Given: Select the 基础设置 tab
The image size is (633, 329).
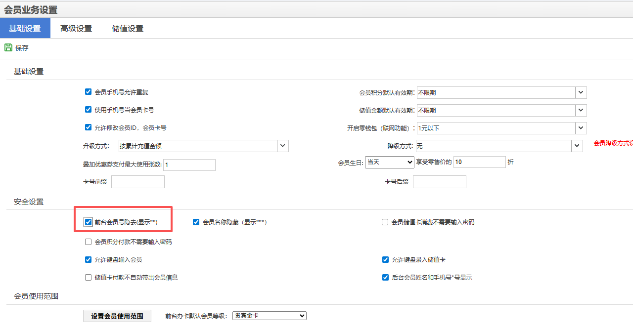Looking at the screenshot, I should [x=25, y=29].
